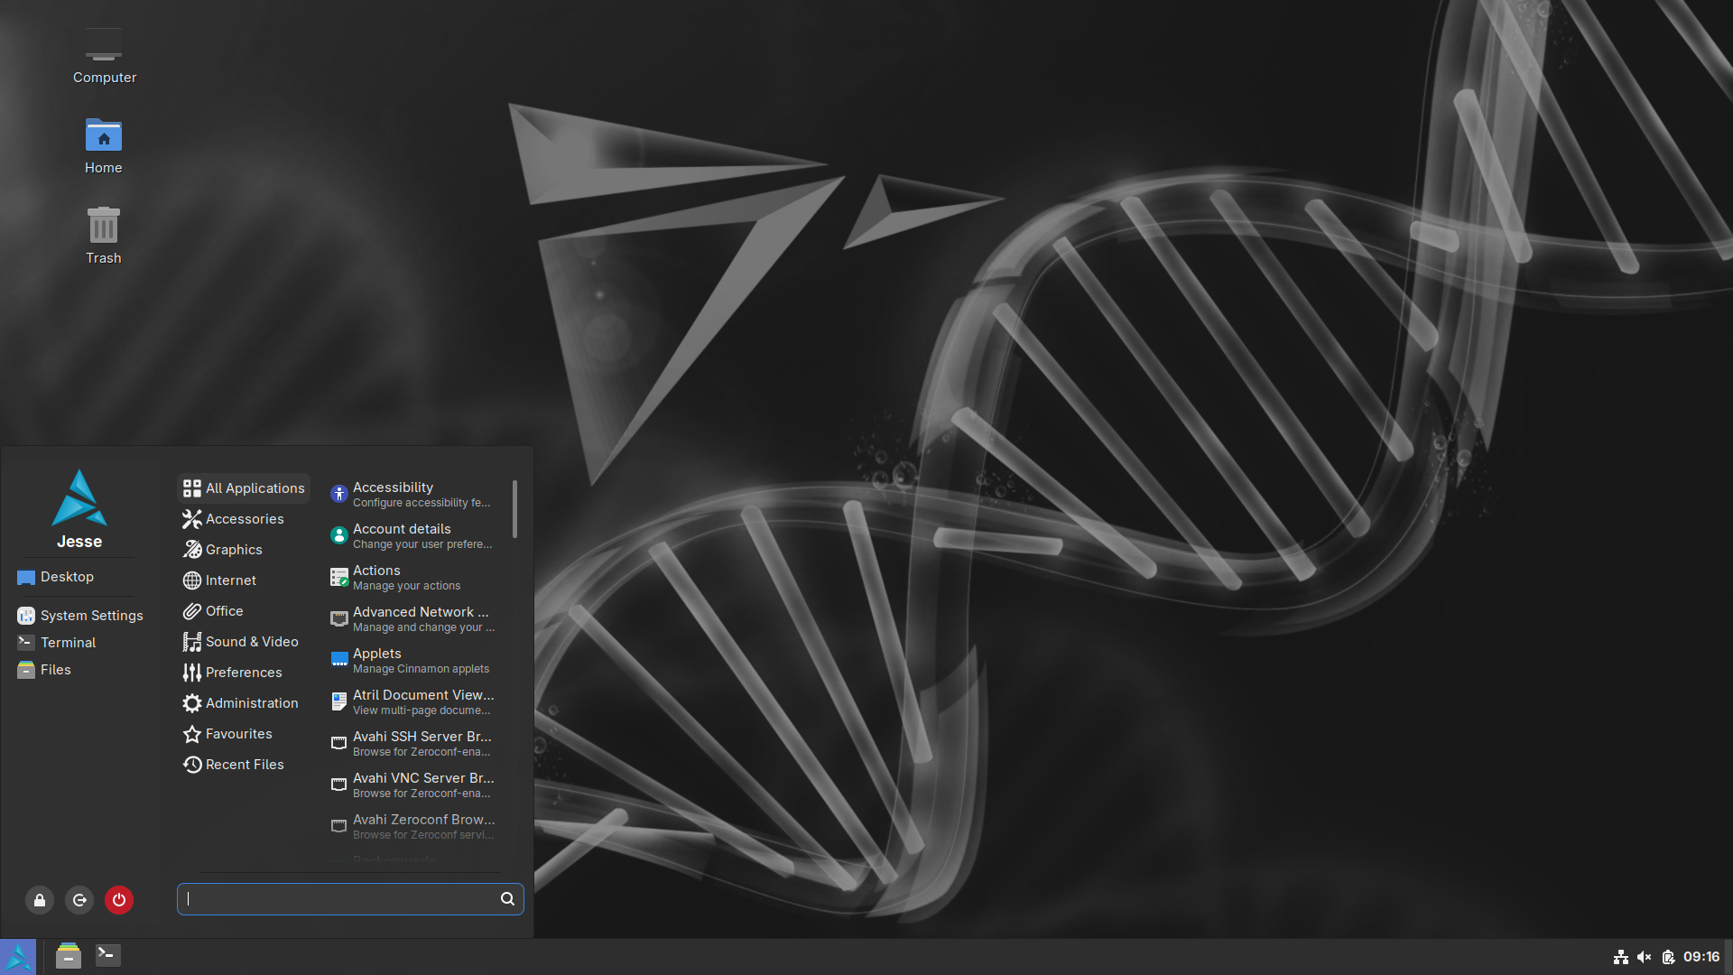This screenshot has width=1733, height=975.
Task: Click the Jesse user avatar logo
Action: pos(79,497)
